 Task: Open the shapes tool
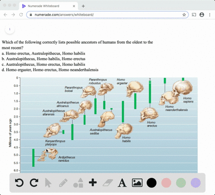[x=78, y=183]
